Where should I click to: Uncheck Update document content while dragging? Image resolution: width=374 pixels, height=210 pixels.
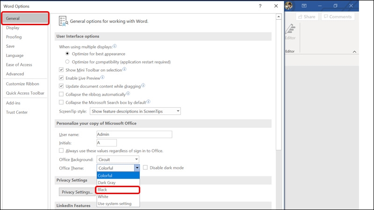[x=61, y=86]
